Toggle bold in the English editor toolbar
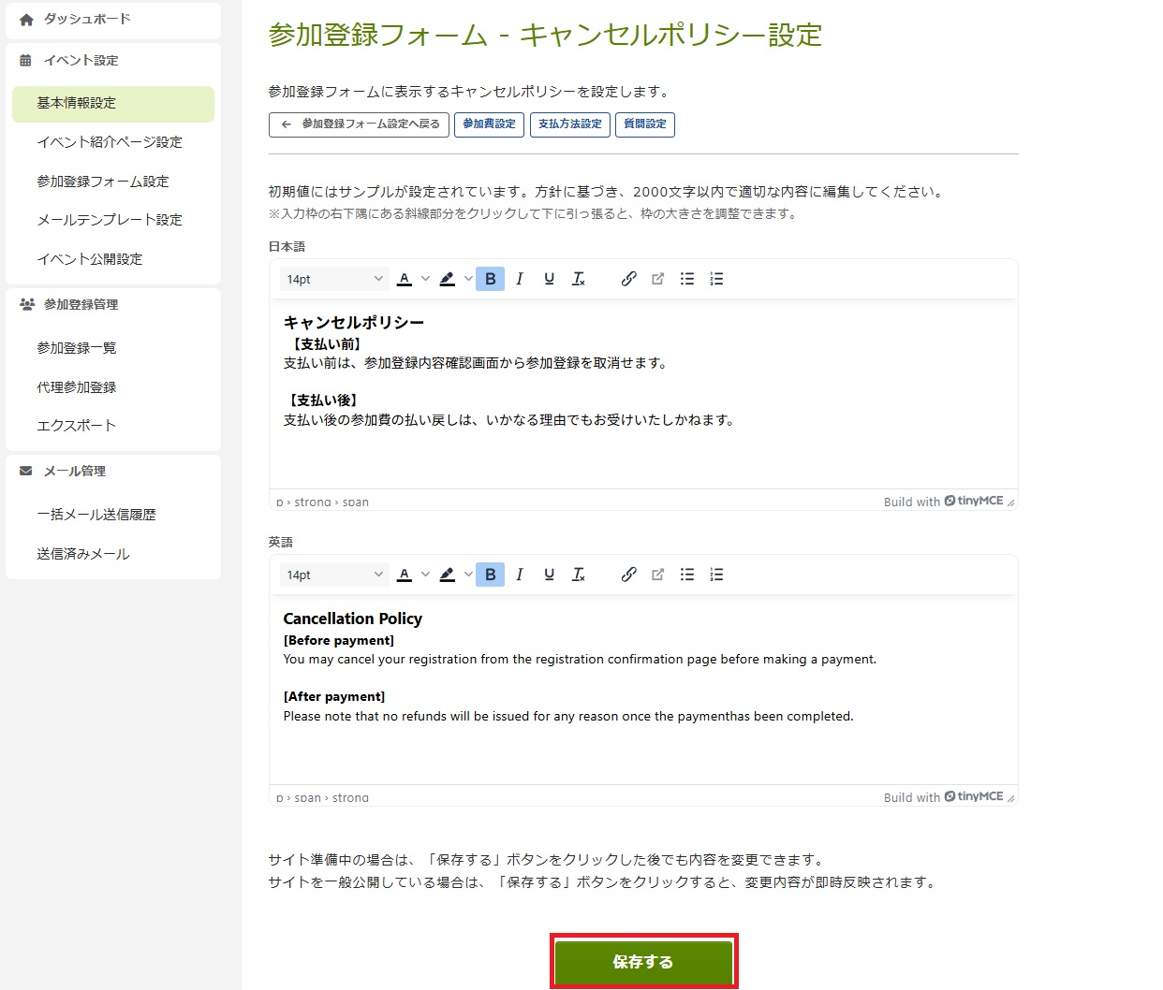This screenshot has height=990, width=1163. pos(490,575)
